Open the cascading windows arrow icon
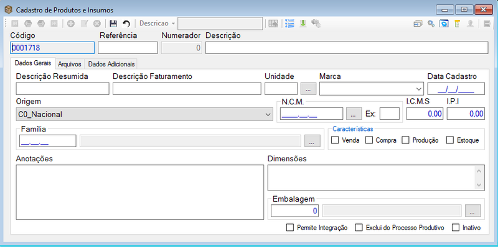The height and width of the screenshot is (247, 498). [418, 24]
